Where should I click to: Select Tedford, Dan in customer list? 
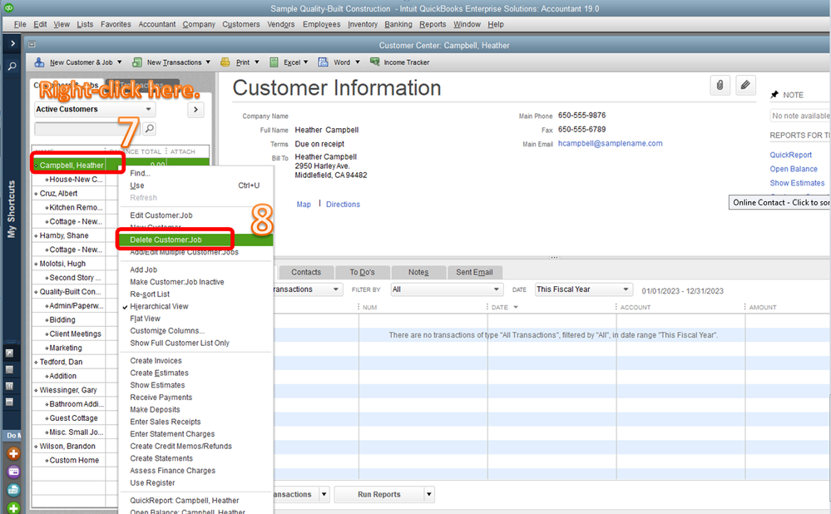(x=61, y=362)
